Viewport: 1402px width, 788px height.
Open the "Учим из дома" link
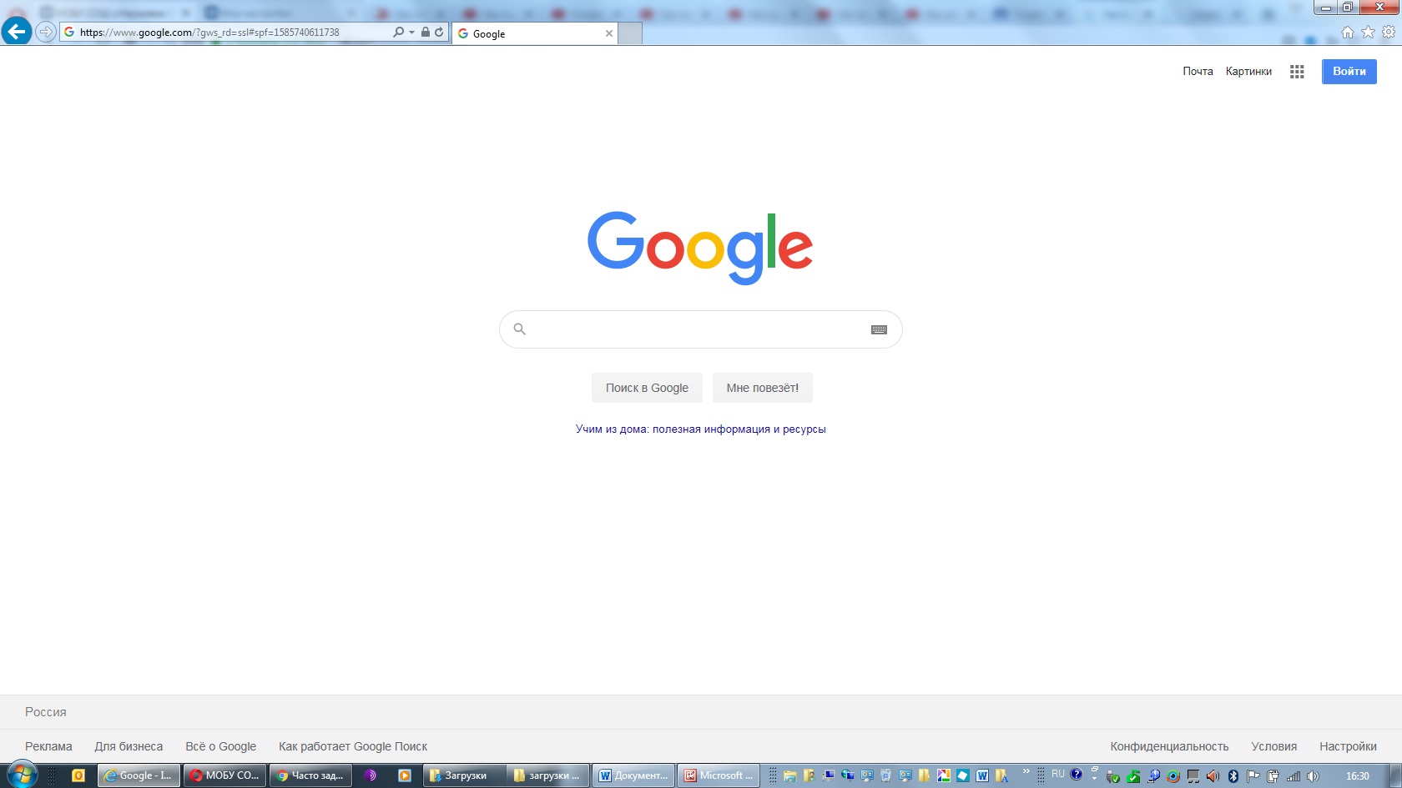coord(700,429)
